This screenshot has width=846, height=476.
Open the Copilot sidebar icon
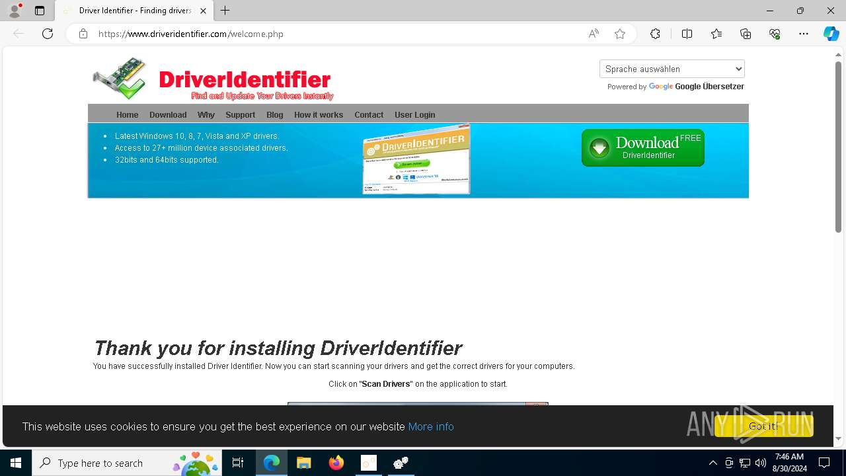[x=831, y=34]
